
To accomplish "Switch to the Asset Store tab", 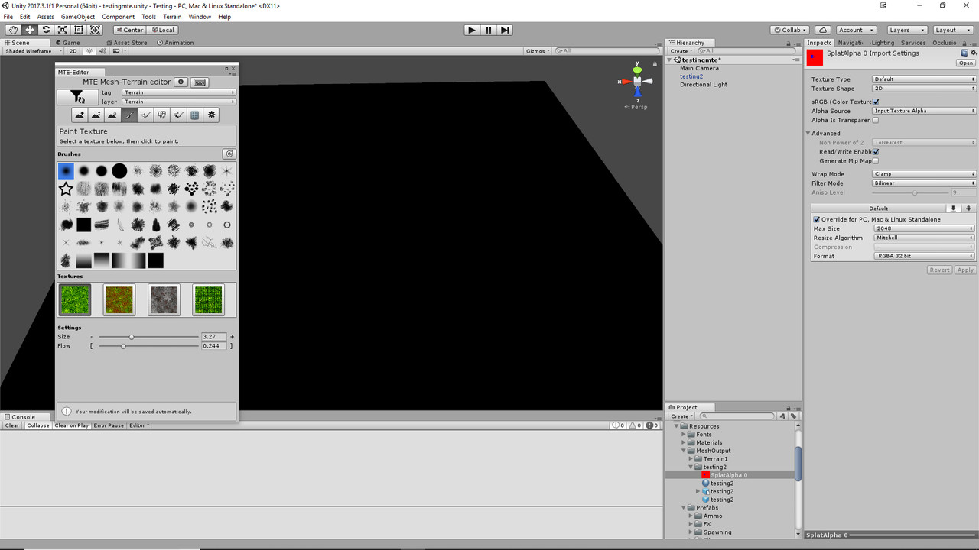I will pyautogui.click(x=128, y=43).
